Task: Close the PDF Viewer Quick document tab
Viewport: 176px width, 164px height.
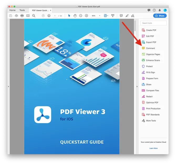Action: coord(51,10)
